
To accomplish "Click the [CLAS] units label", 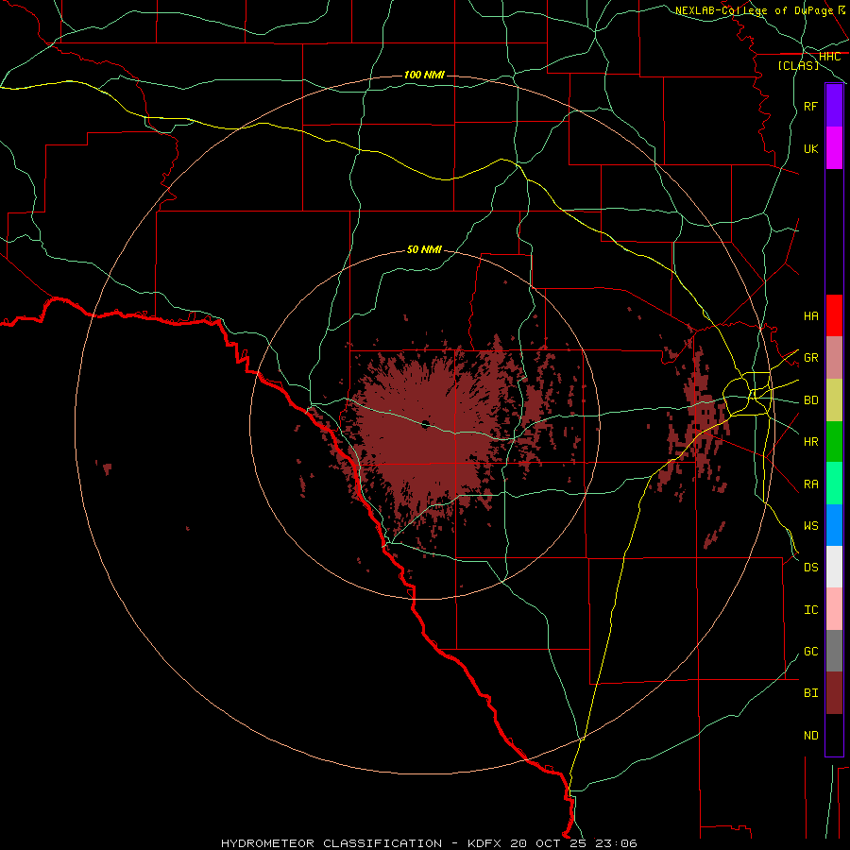I will (x=798, y=65).
